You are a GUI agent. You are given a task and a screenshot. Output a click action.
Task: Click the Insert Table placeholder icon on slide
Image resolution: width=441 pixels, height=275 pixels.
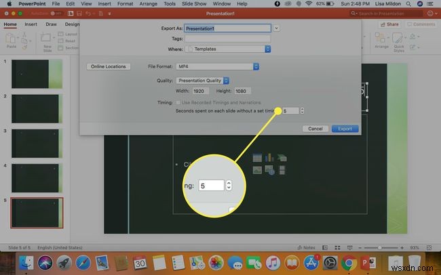point(257,158)
